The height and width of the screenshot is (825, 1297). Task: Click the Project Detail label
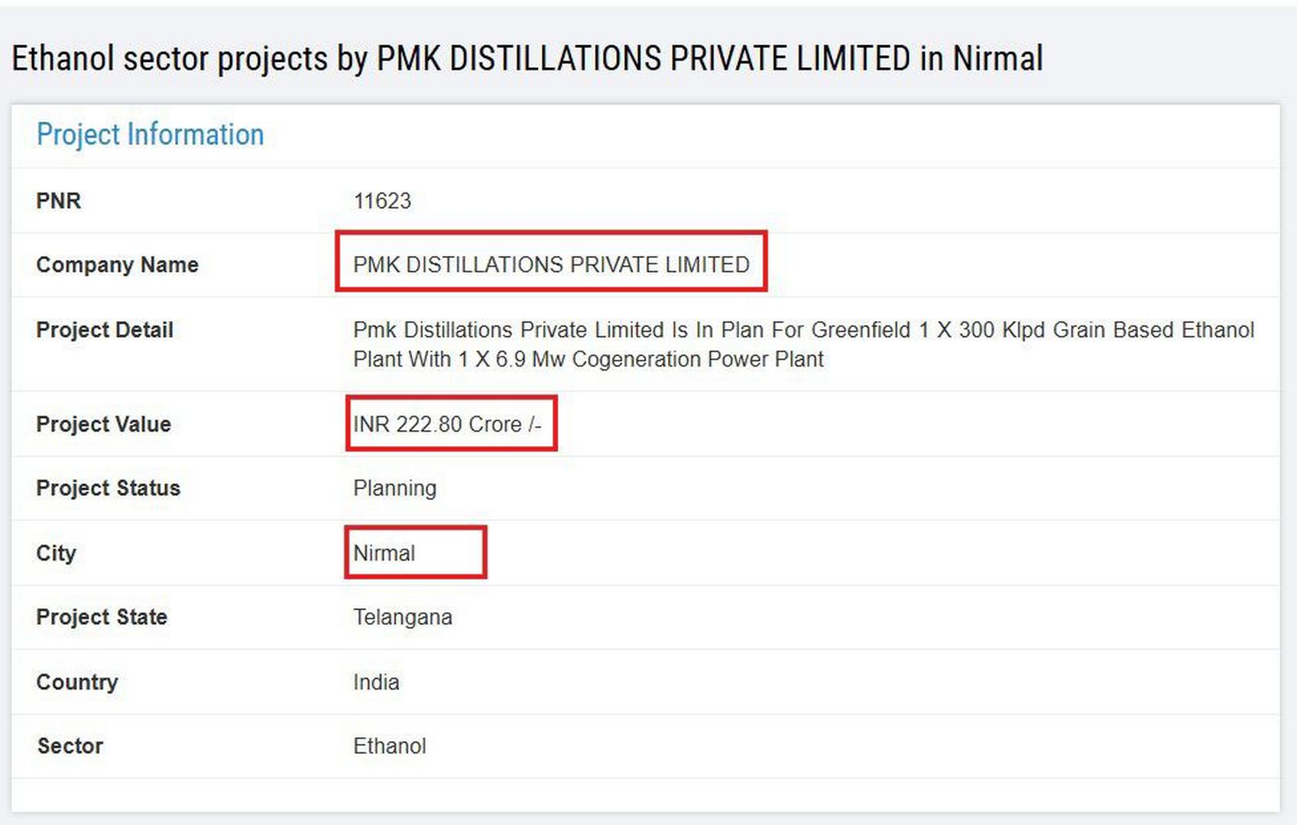(105, 330)
